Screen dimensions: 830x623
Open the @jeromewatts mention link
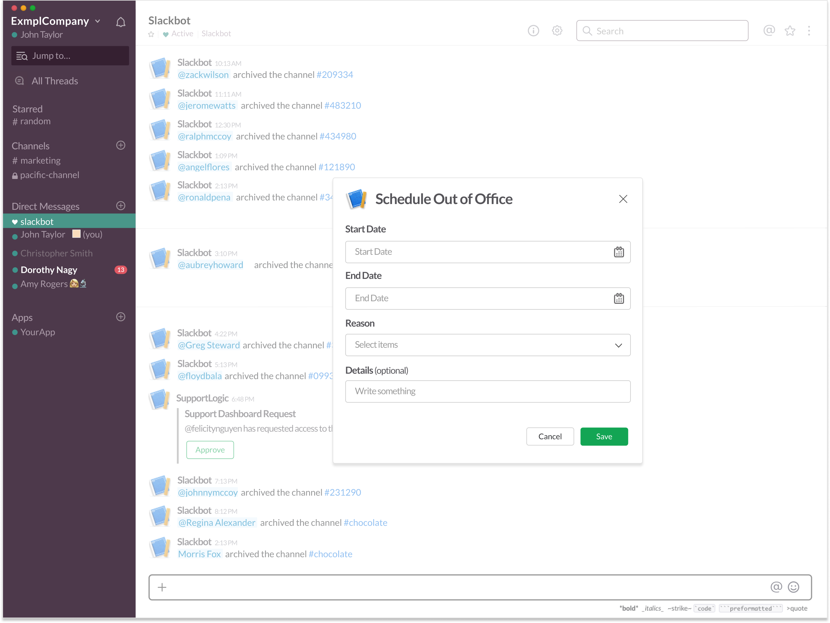(x=207, y=105)
